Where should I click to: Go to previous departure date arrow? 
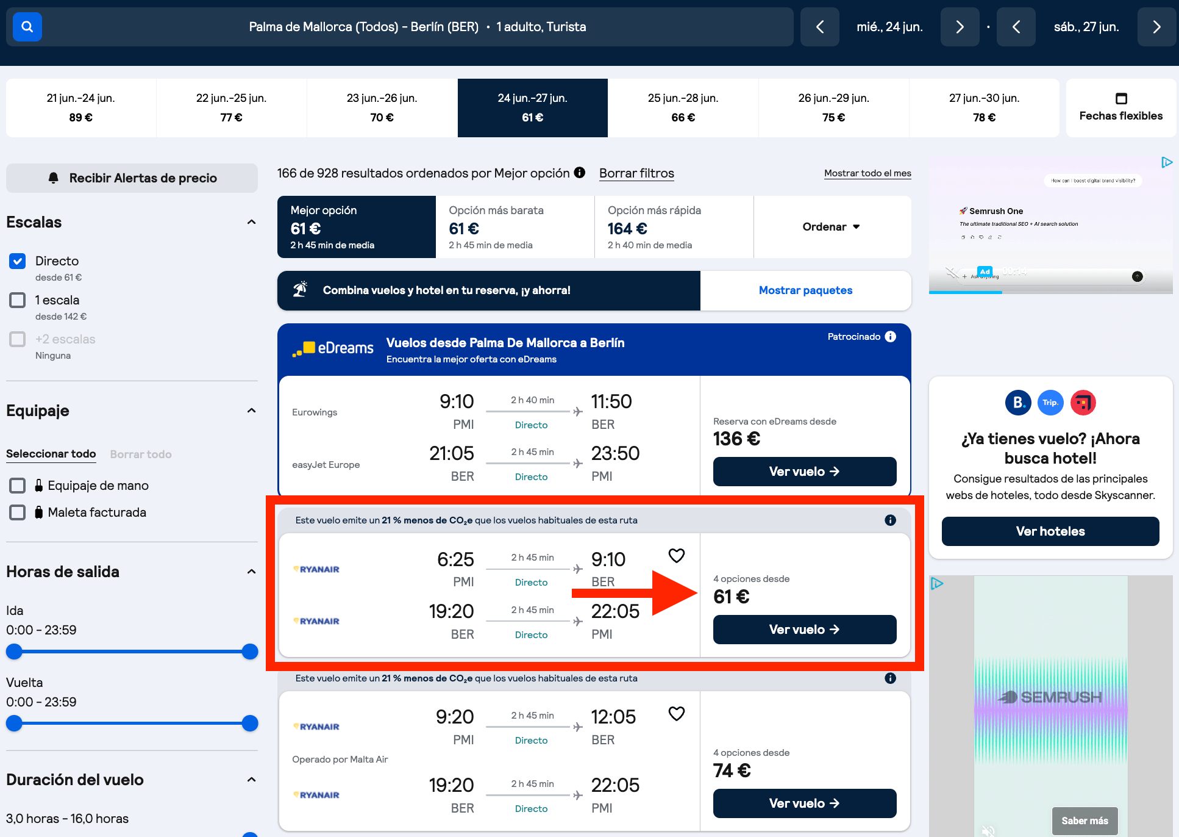pos(820,27)
